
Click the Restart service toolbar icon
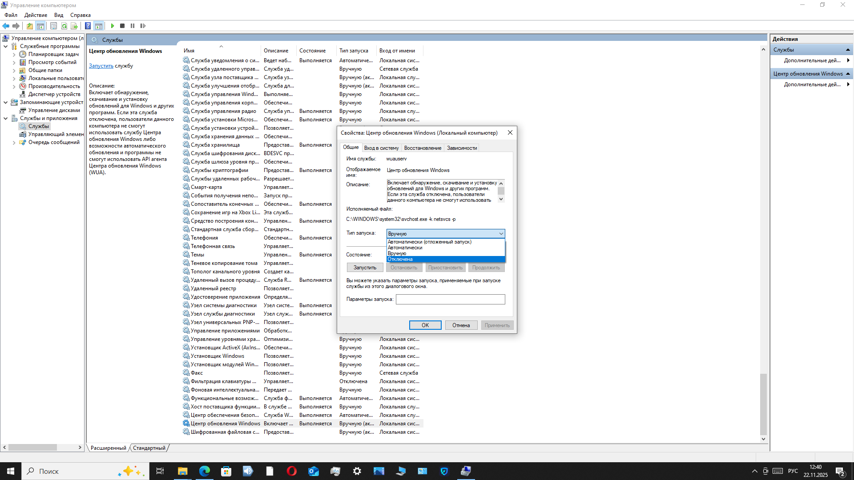(x=143, y=26)
